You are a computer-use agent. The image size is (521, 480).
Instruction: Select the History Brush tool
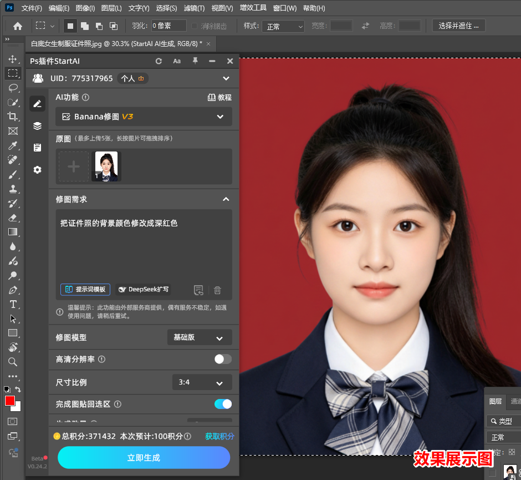tap(13, 203)
